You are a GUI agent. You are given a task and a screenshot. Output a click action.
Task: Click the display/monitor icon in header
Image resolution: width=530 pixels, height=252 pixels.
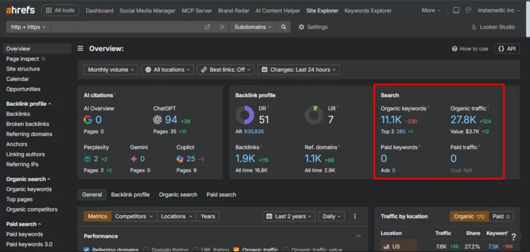coord(456,10)
